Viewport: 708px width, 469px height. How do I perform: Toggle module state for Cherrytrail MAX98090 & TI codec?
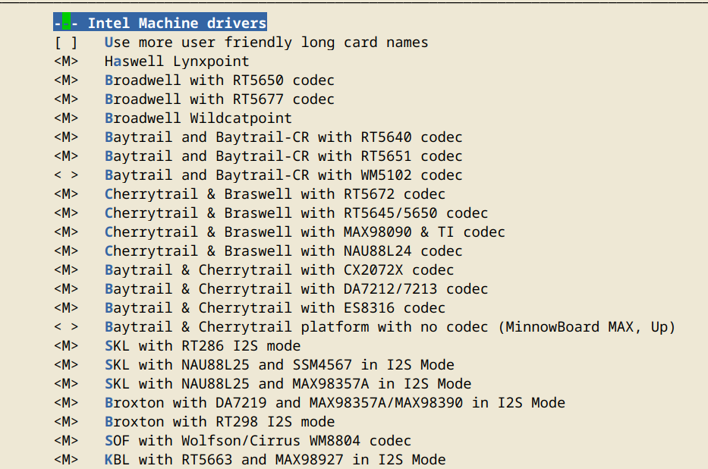point(66,232)
